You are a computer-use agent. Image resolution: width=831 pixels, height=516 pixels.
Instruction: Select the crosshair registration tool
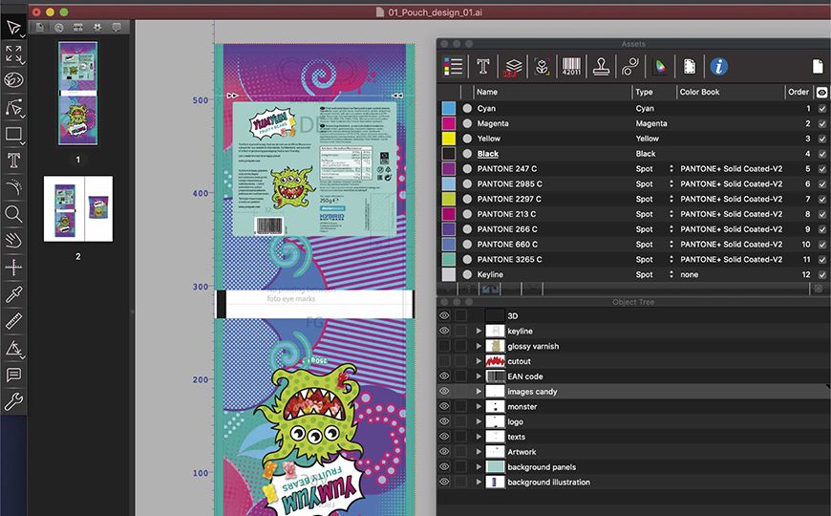point(13,267)
